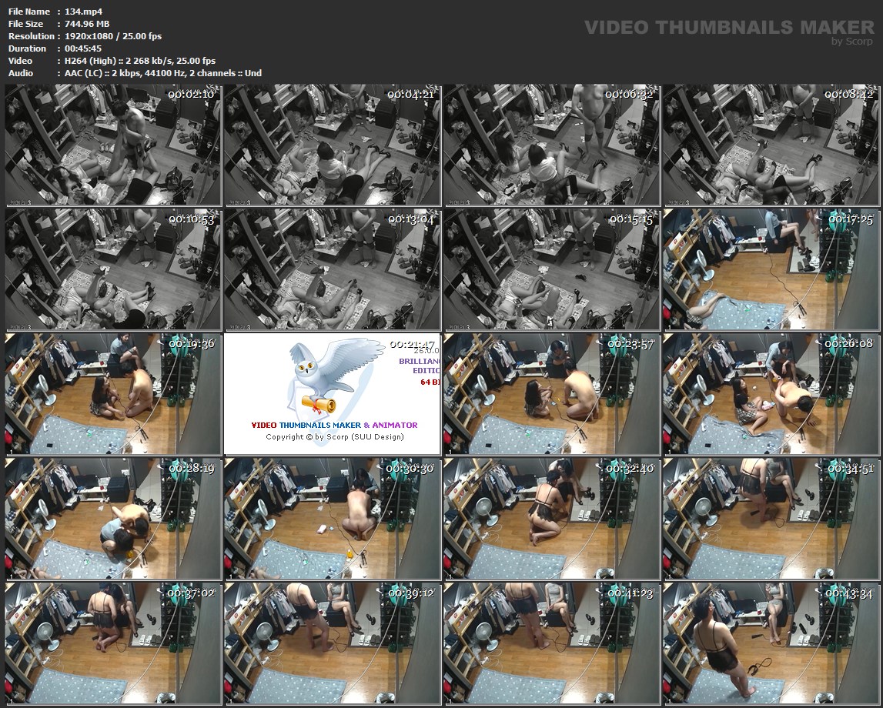Viewport: 883px width, 708px height.
Task: Click the 'Duration' label
Action: pyautogui.click(x=27, y=48)
